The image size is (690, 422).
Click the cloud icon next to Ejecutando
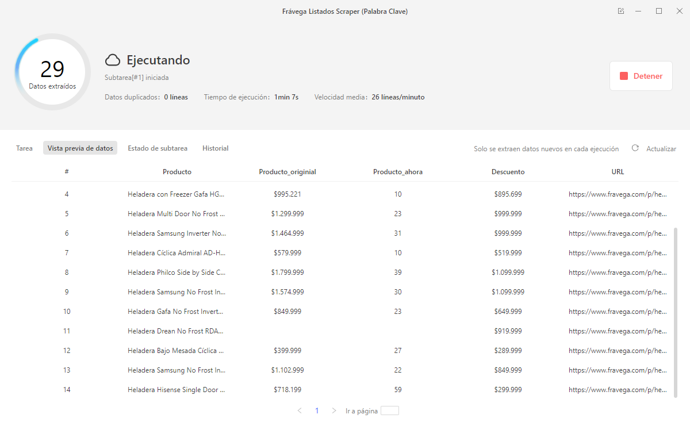(x=113, y=60)
